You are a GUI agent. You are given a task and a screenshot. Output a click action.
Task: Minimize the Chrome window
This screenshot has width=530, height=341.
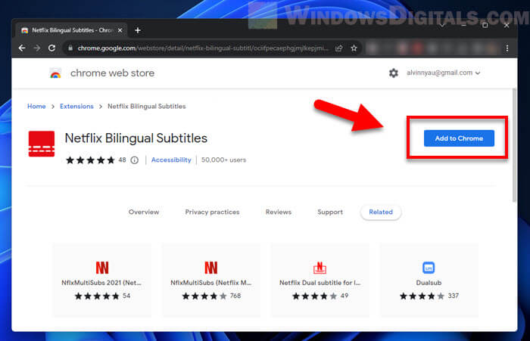click(x=463, y=25)
